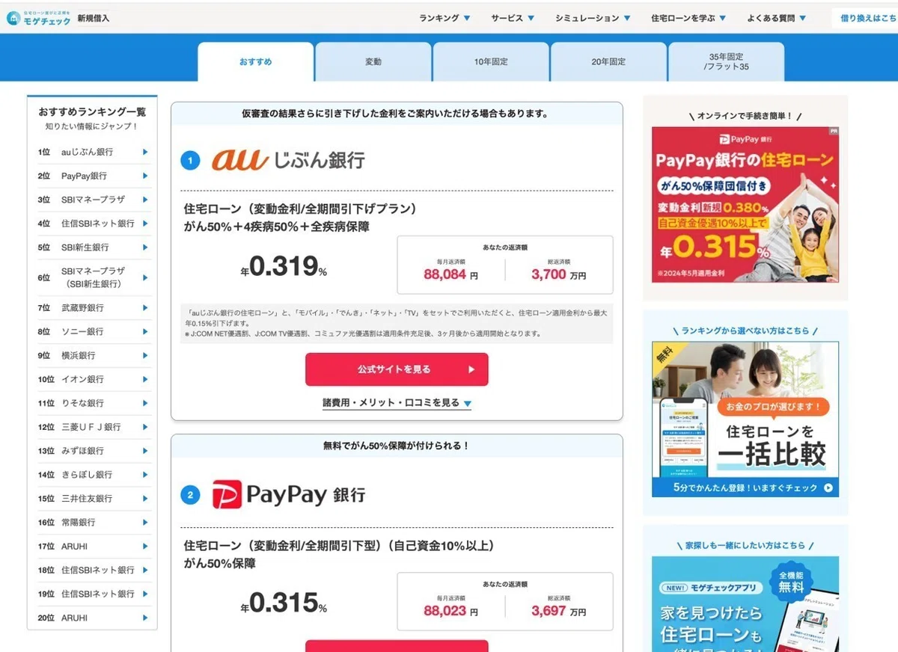Jump to 18位 住信SBIネット銀行
The image size is (898, 652).
[93, 570]
